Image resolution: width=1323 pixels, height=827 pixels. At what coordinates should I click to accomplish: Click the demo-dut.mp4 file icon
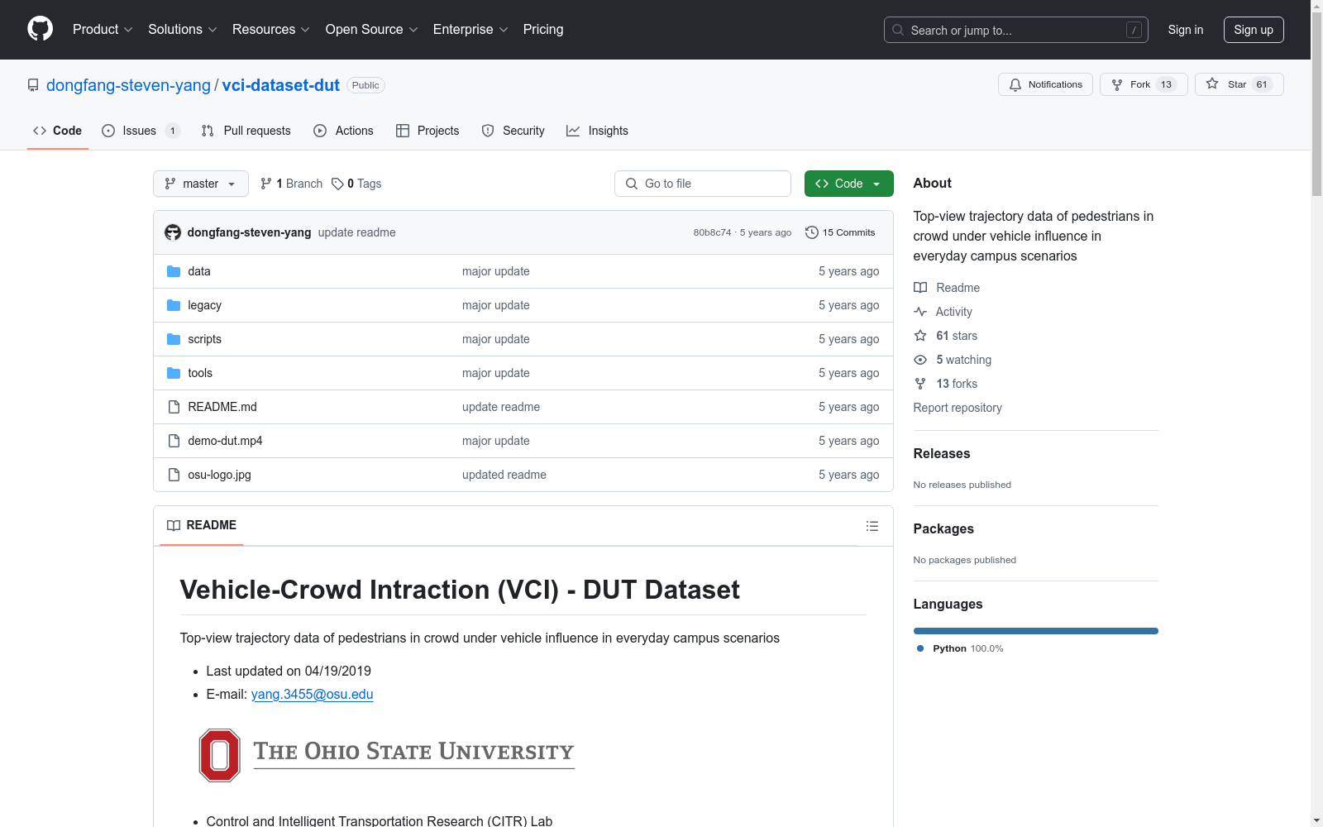[174, 441]
